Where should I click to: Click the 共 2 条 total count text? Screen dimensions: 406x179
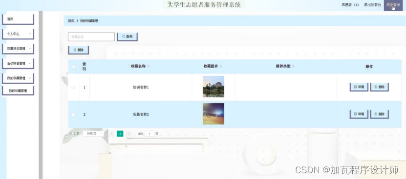click(x=74, y=134)
